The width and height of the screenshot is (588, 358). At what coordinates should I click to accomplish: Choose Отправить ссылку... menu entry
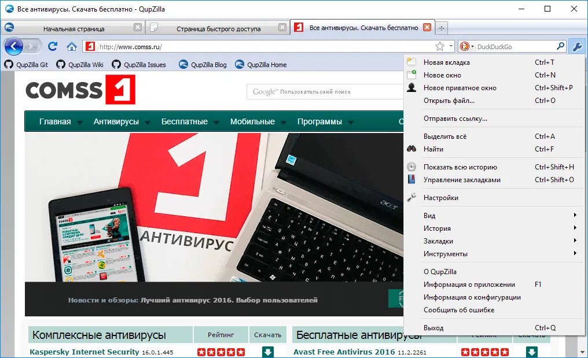494,119
